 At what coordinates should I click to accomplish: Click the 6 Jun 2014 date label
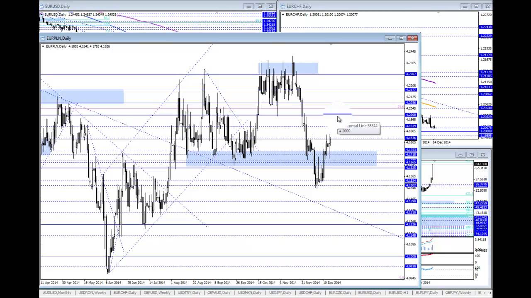click(x=113, y=283)
